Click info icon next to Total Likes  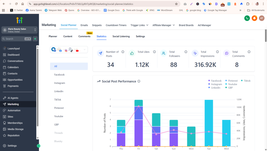154,52
